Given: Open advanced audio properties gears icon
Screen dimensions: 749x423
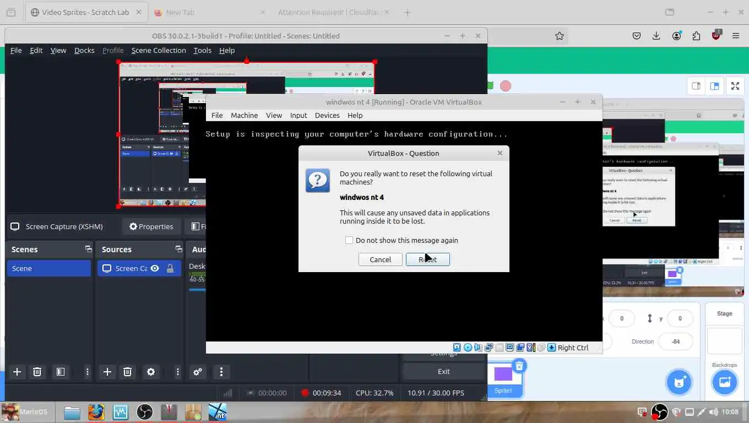Looking at the screenshot, I should point(198,372).
